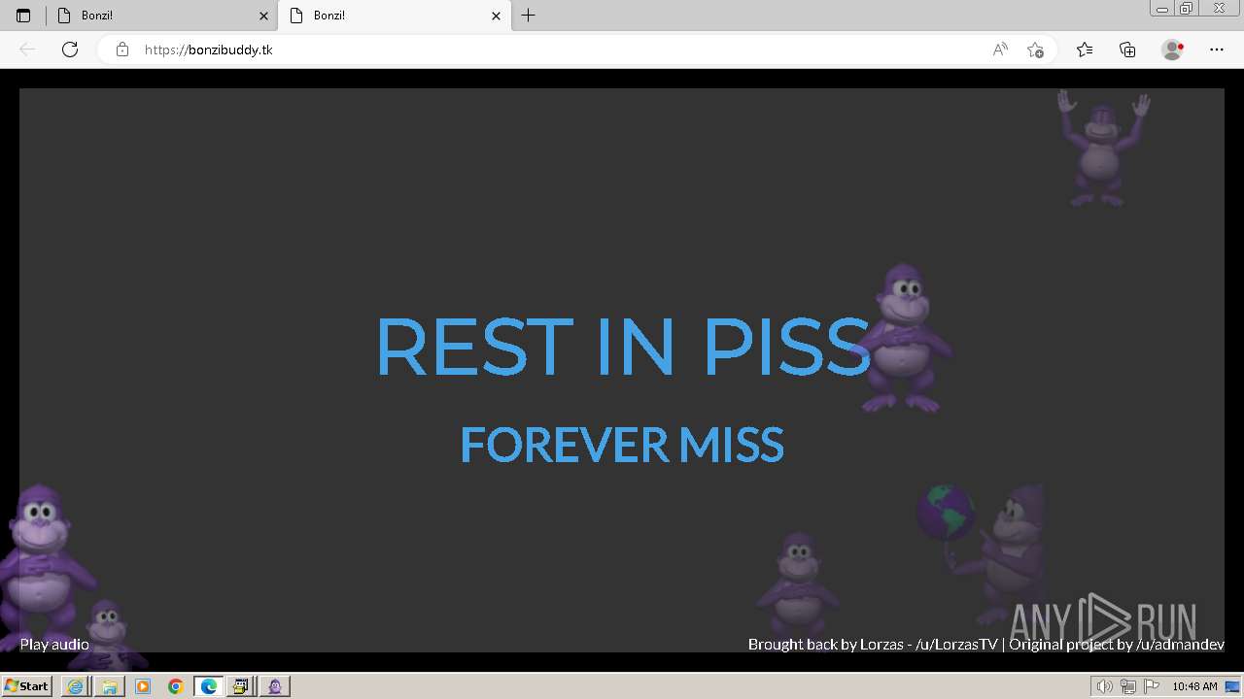The image size is (1244, 699).
Task: Open the Favorites list
Action: click(x=1085, y=50)
